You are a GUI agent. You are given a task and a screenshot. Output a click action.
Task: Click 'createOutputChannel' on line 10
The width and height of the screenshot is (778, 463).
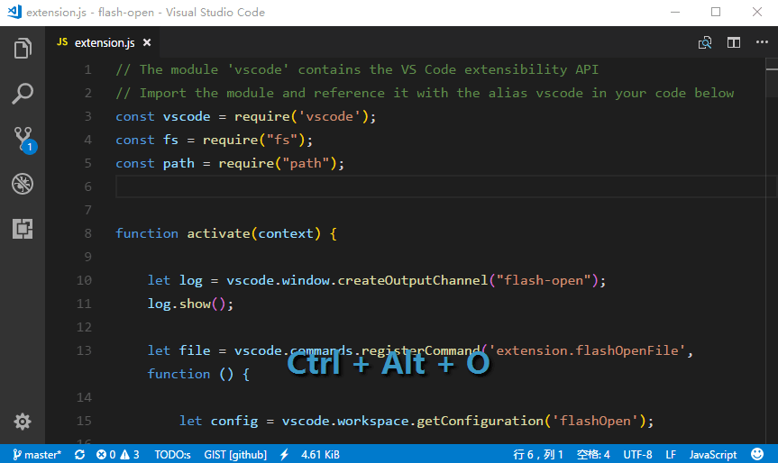click(413, 280)
